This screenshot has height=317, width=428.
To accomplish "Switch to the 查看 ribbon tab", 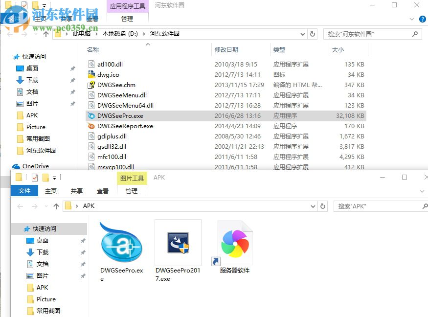I will (92, 19).
